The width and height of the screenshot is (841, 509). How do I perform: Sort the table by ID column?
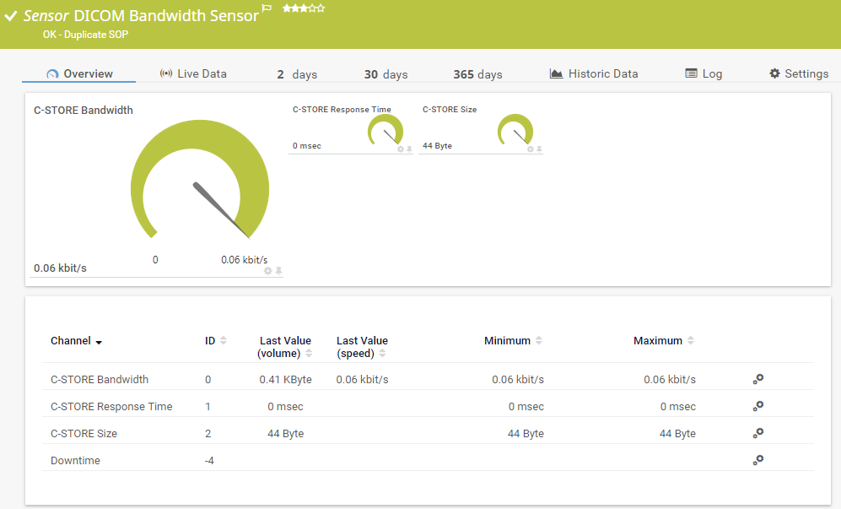(223, 341)
